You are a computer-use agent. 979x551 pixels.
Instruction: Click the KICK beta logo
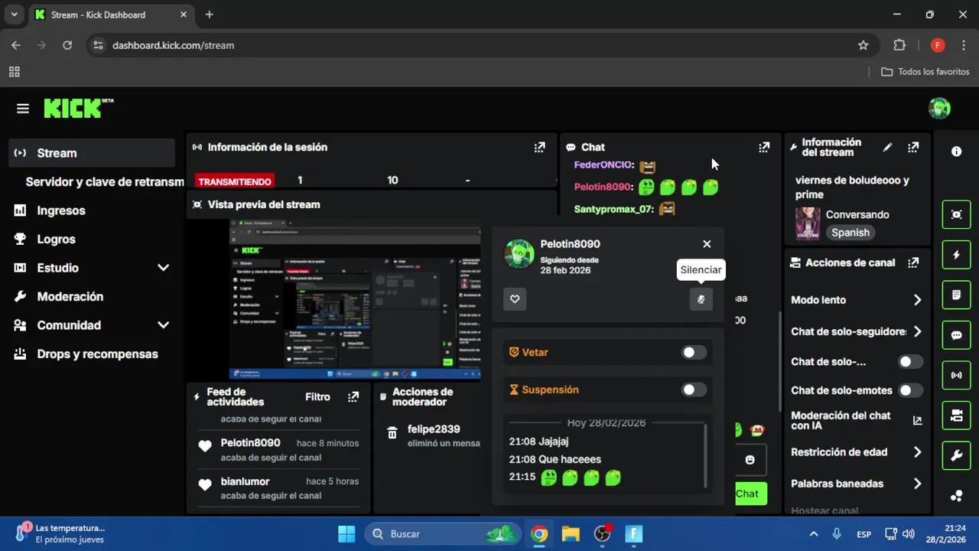tap(78, 108)
